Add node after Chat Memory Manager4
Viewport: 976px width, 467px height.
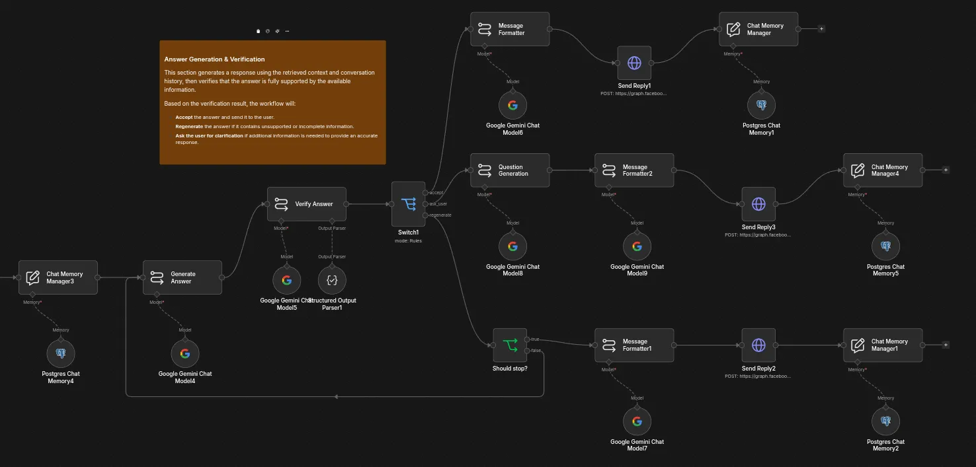pyautogui.click(x=946, y=170)
